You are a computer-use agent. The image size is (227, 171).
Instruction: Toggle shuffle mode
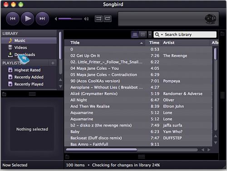coord(99,19)
